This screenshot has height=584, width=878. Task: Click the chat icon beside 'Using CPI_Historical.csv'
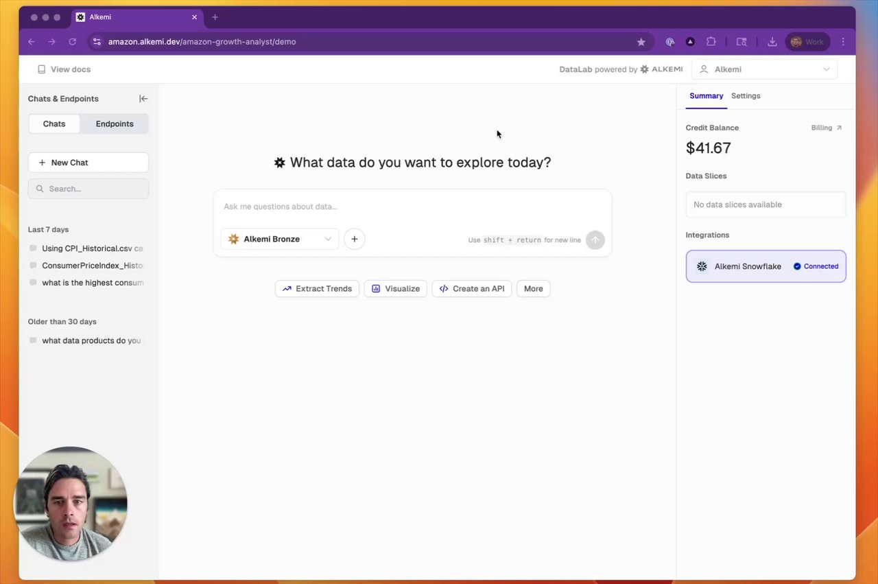click(x=33, y=248)
